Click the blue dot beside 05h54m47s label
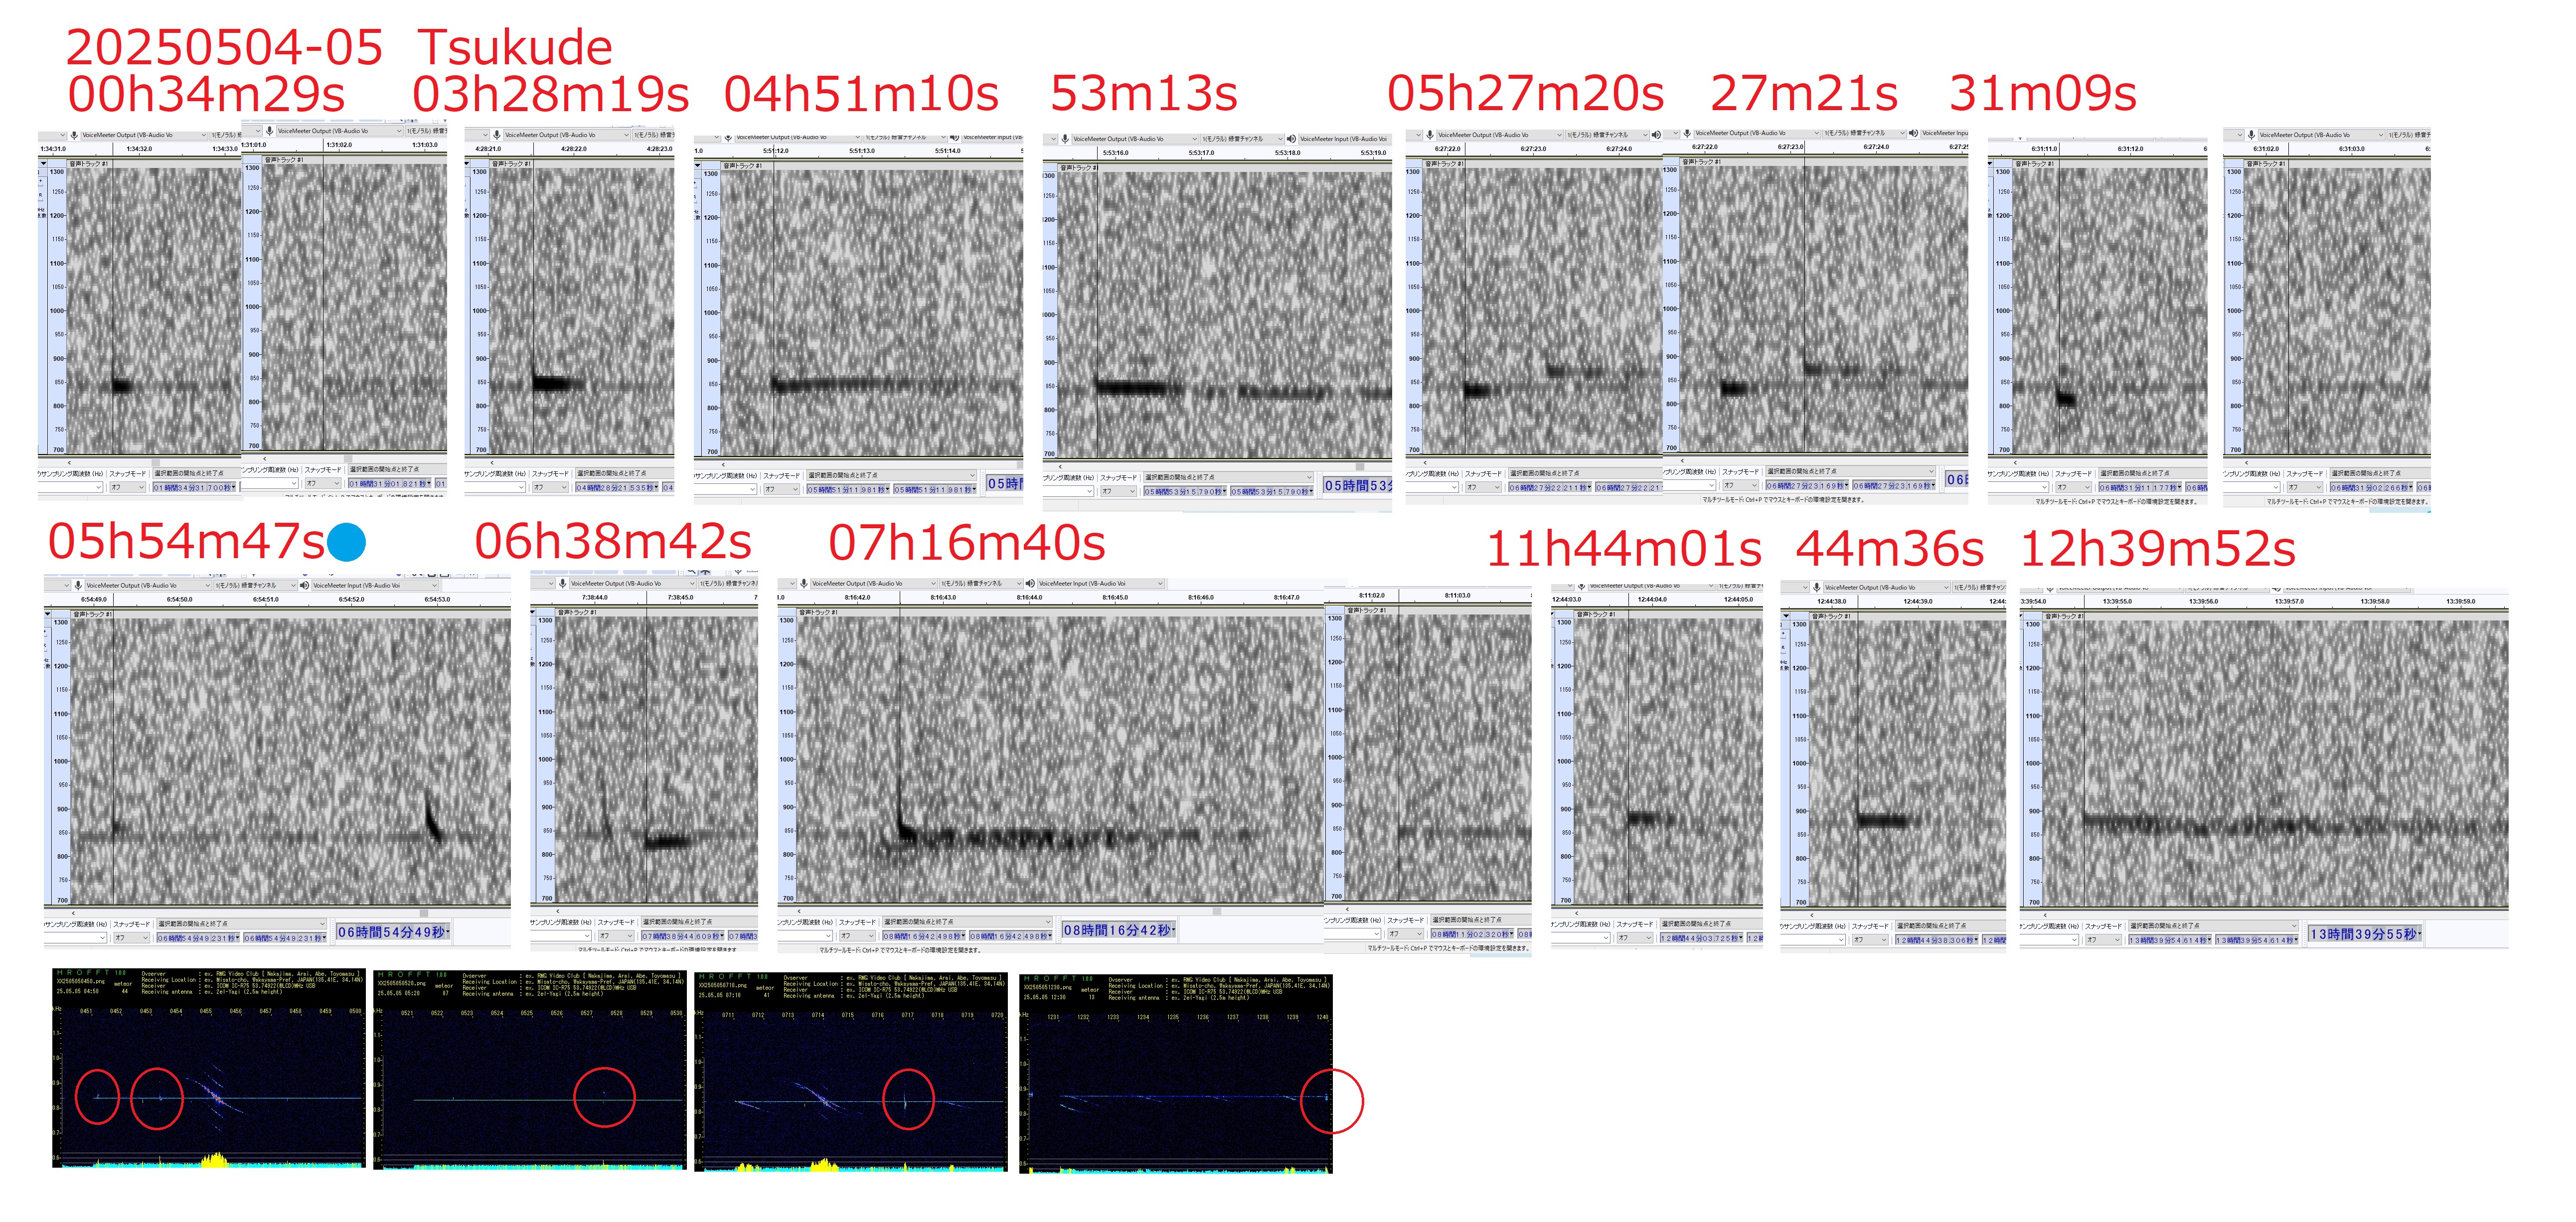Screen dimensions: 2576x1222 (x=346, y=542)
